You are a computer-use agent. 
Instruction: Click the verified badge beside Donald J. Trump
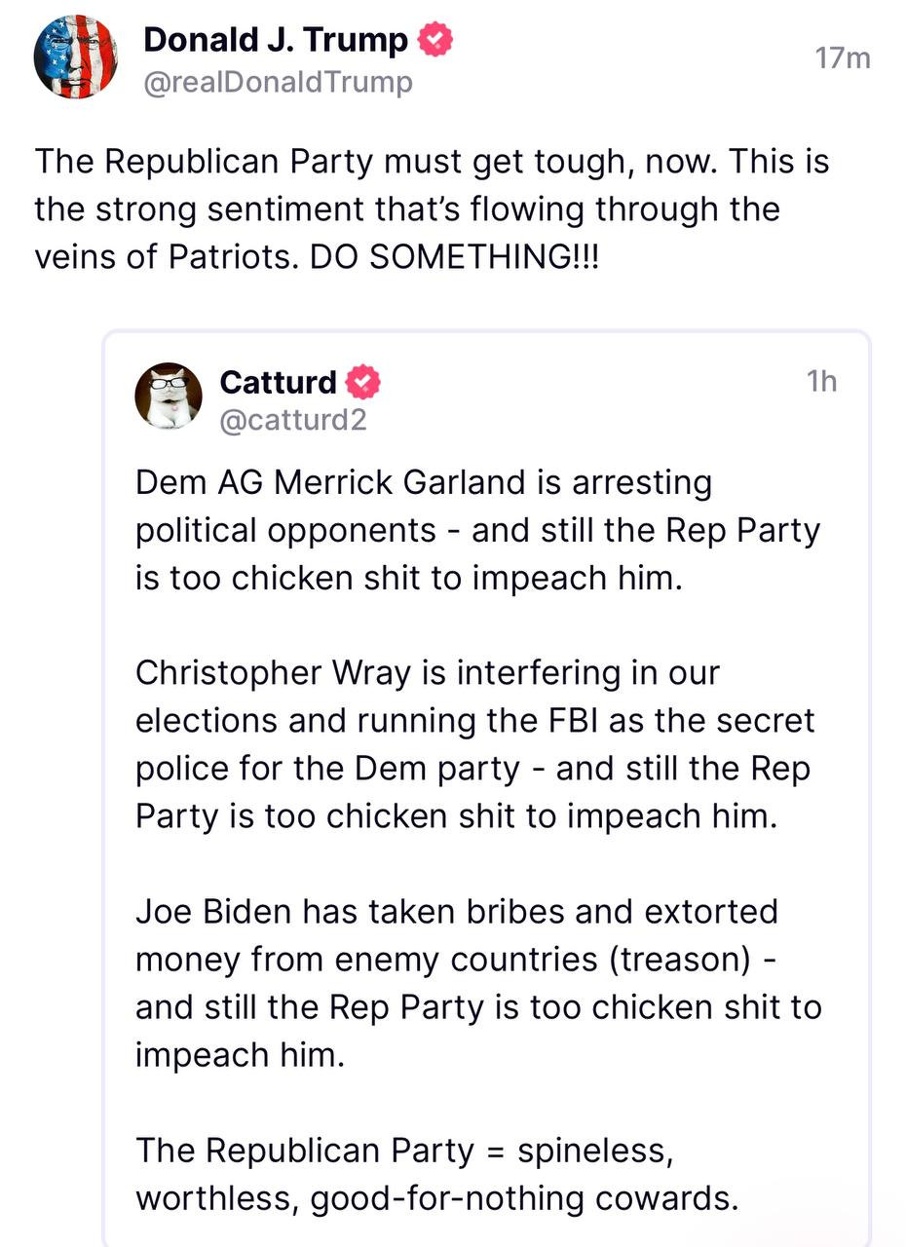[x=434, y=40]
